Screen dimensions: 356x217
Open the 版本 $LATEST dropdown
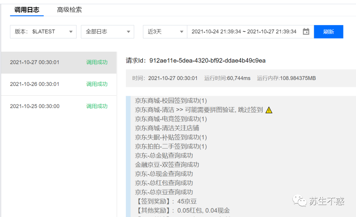[x=43, y=32]
